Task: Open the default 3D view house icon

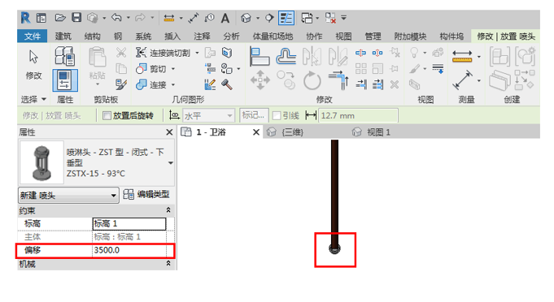Action: tap(246, 18)
